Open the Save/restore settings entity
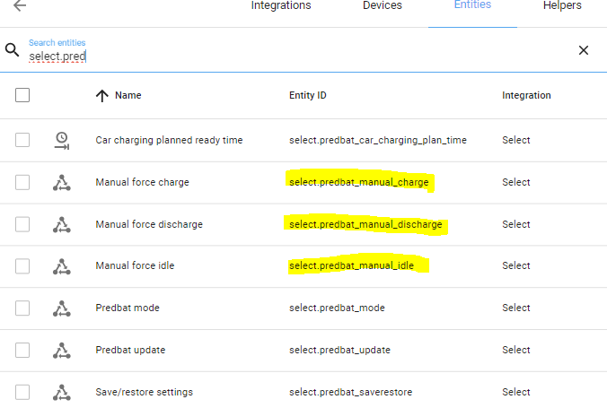Screen dimensions: 607x408 coord(144,392)
